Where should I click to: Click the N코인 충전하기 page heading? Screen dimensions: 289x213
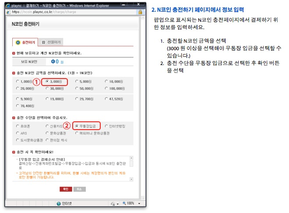coord(25,24)
